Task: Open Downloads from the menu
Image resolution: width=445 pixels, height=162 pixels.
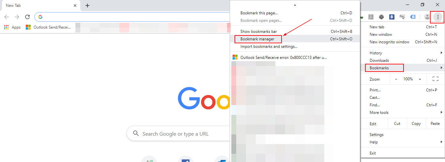Action: [x=403, y=61]
